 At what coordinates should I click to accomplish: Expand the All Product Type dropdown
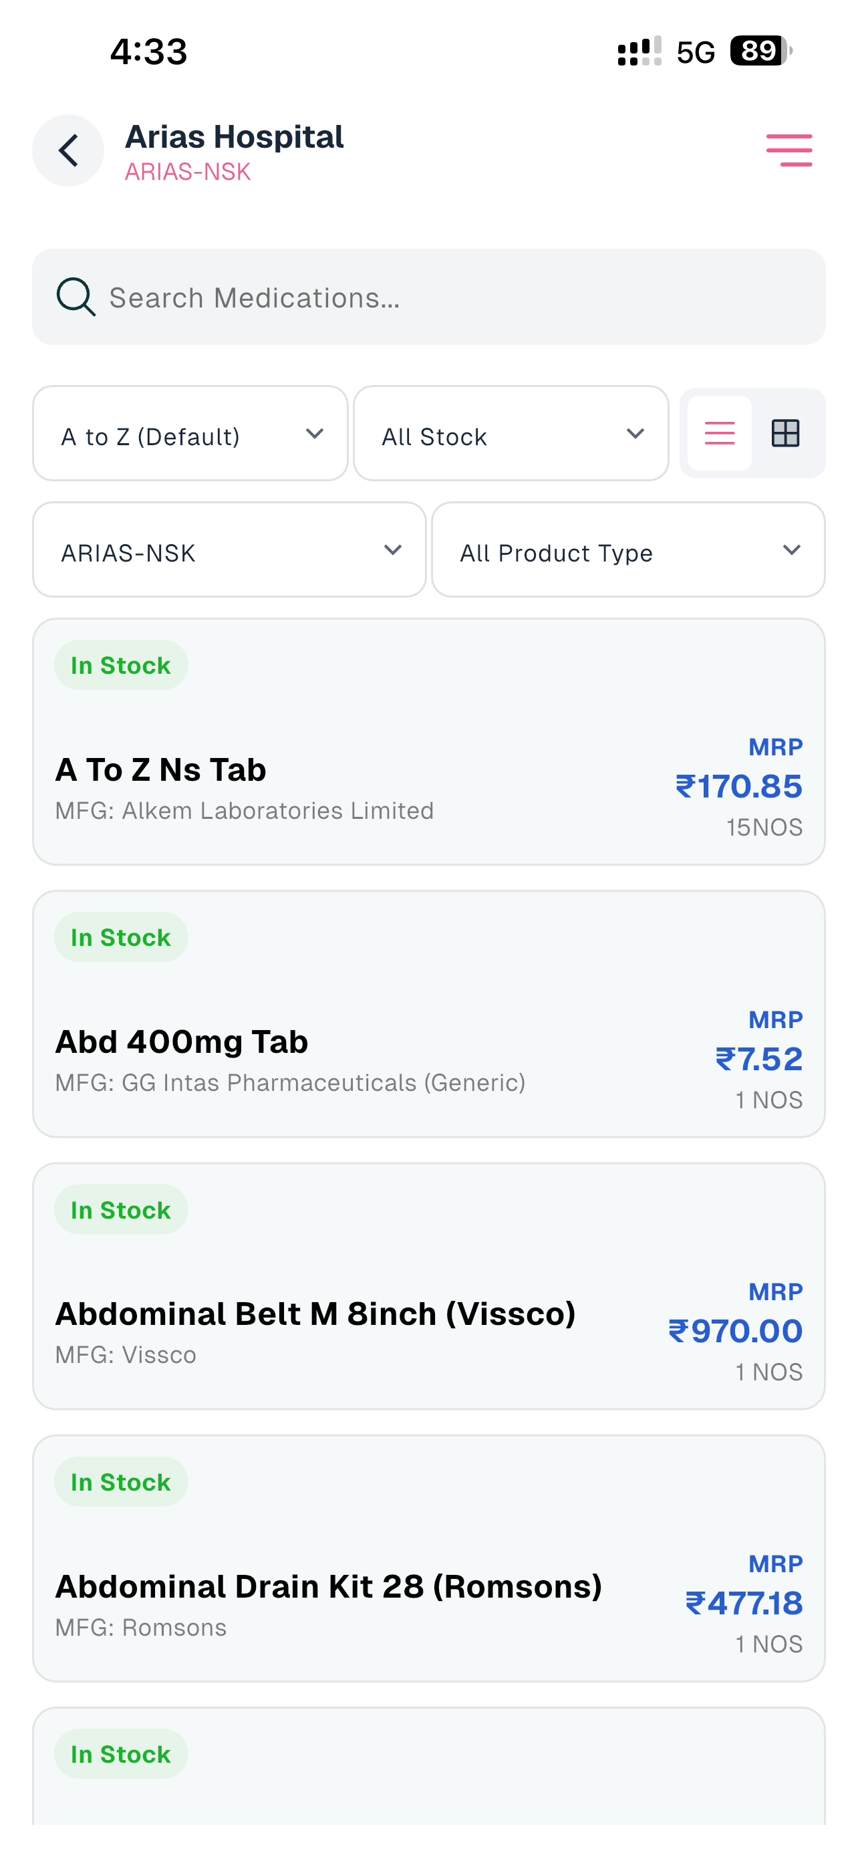628,549
